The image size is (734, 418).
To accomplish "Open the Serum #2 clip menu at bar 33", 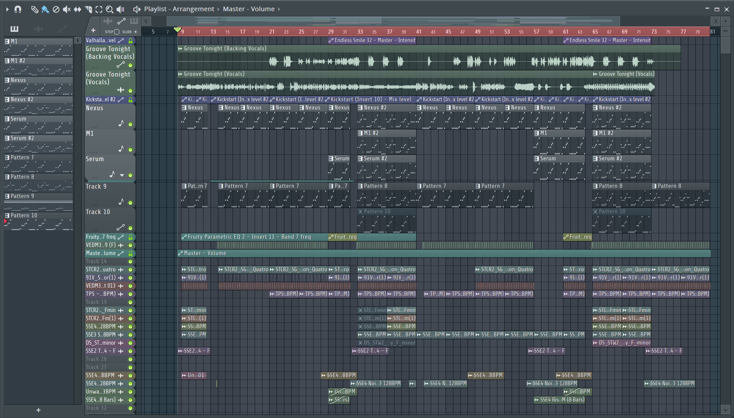I will 360,159.
